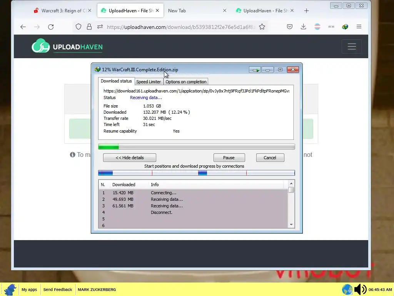Open My apps on taskbar
Screen dimensions: 394x296
[29, 289]
